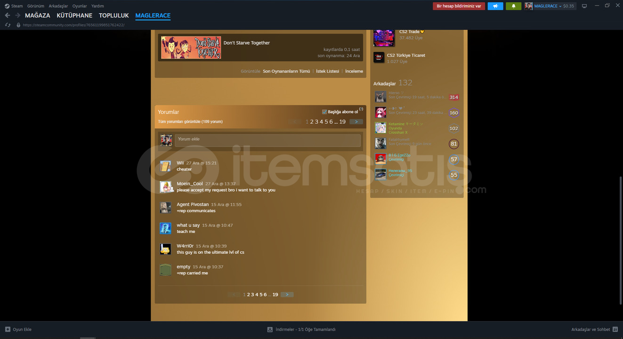Go back with the left arrow navigation icon
Image resolution: width=623 pixels, height=339 pixels.
tap(8, 16)
